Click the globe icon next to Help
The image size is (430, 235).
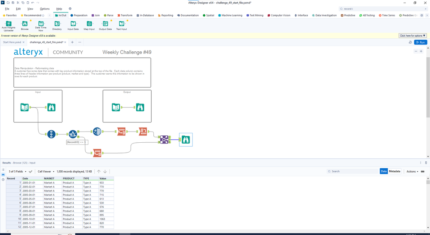point(70,9)
